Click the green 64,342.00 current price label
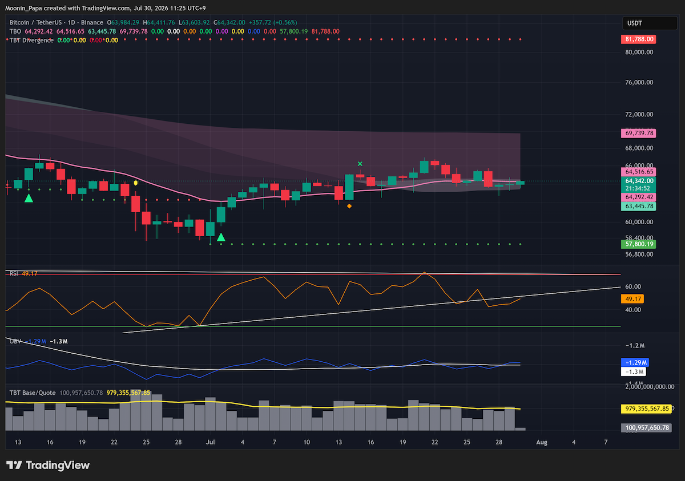The height and width of the screenshot is (481, 685). pos(639,181)
